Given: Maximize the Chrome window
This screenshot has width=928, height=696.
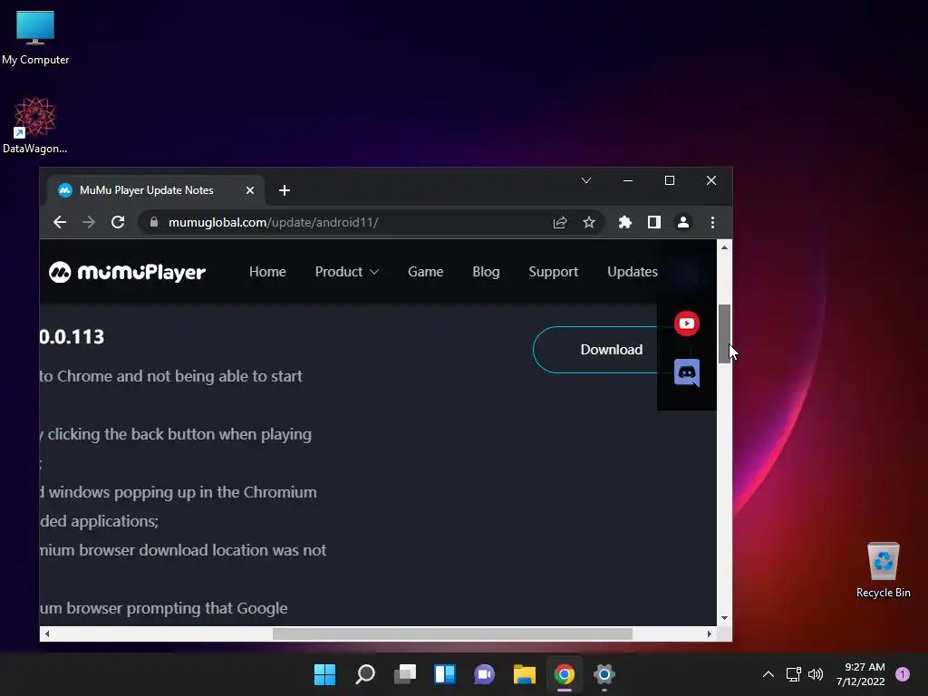Looking at the screenshot, I should click(670, 180).
